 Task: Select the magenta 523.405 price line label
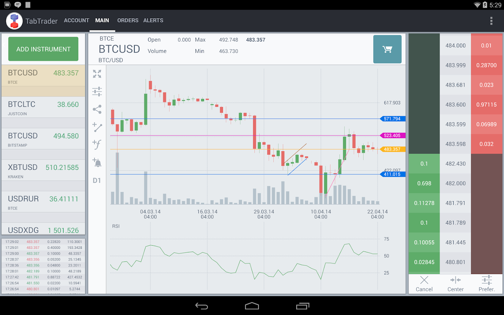point(393,135)
